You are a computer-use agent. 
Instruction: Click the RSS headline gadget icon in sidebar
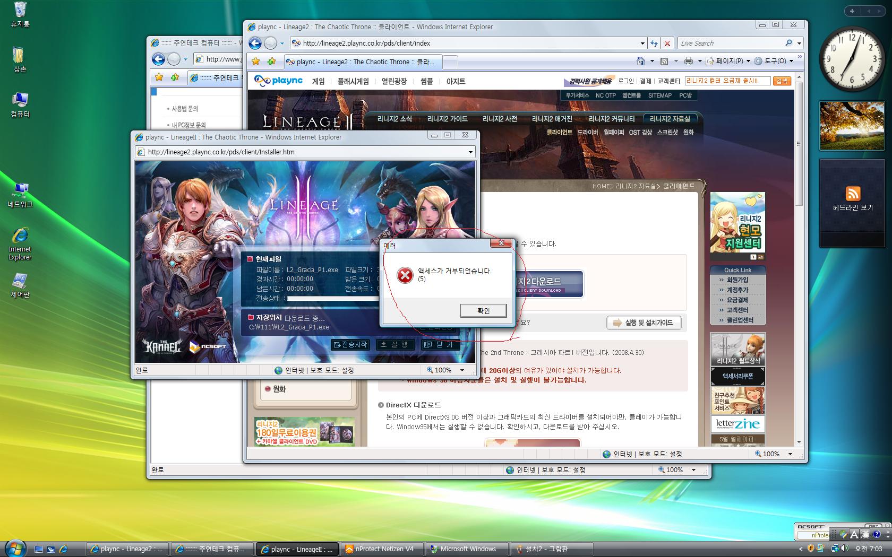pyautogui.click(x=853, y=193)
